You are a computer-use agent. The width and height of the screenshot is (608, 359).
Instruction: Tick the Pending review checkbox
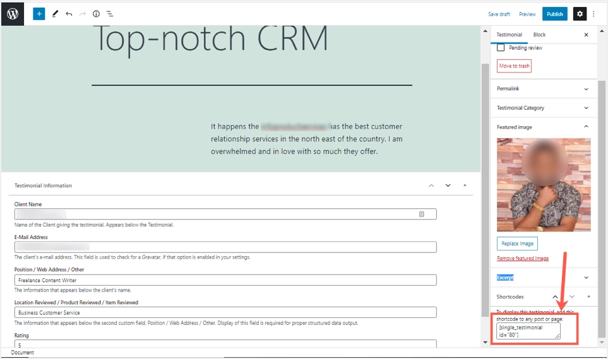tap(501, 48)
